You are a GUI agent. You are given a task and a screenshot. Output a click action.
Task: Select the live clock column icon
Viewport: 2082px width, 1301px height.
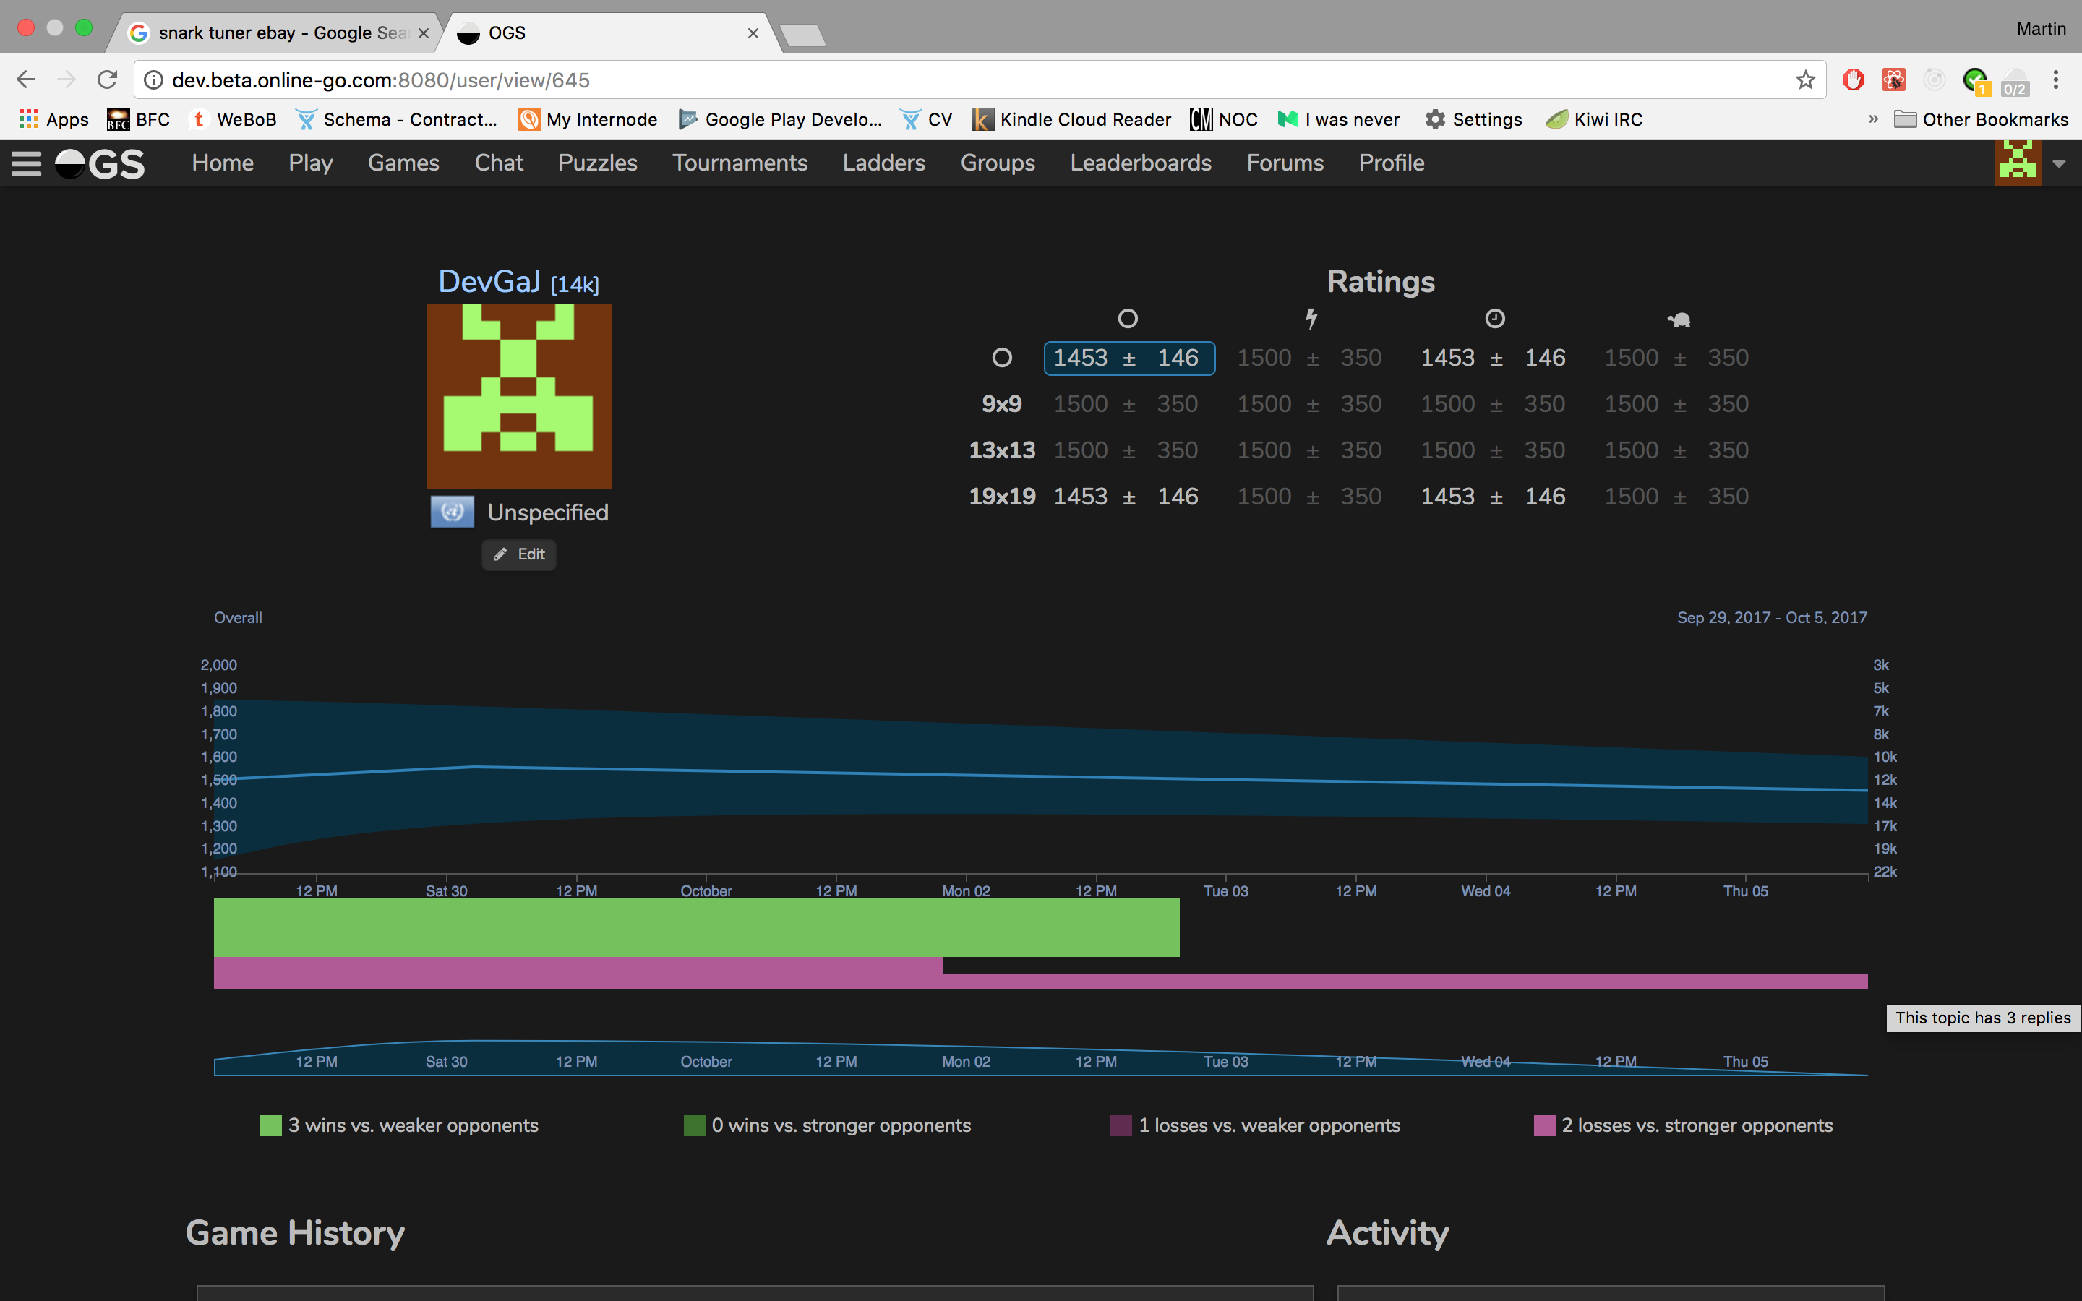[1495, 318]
